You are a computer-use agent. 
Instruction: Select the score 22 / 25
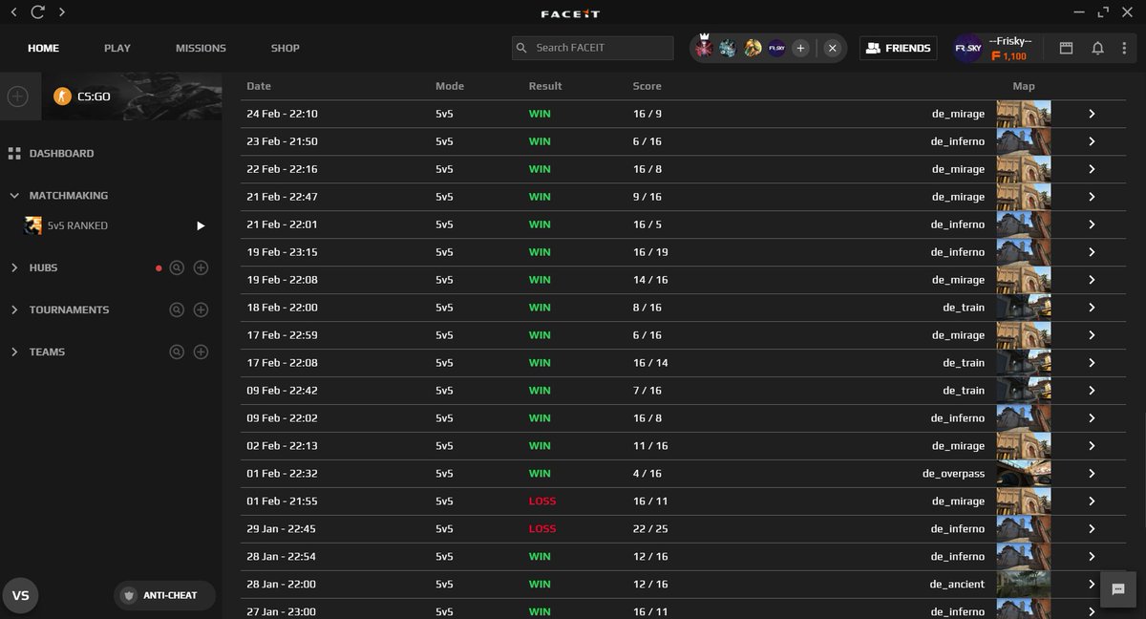point(648,529)
